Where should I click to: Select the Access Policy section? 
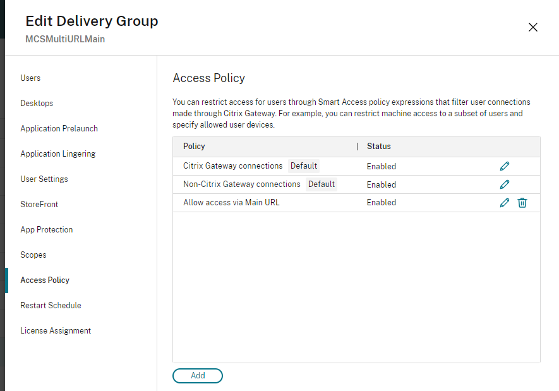pyautogui.click(x=45, y=280)
